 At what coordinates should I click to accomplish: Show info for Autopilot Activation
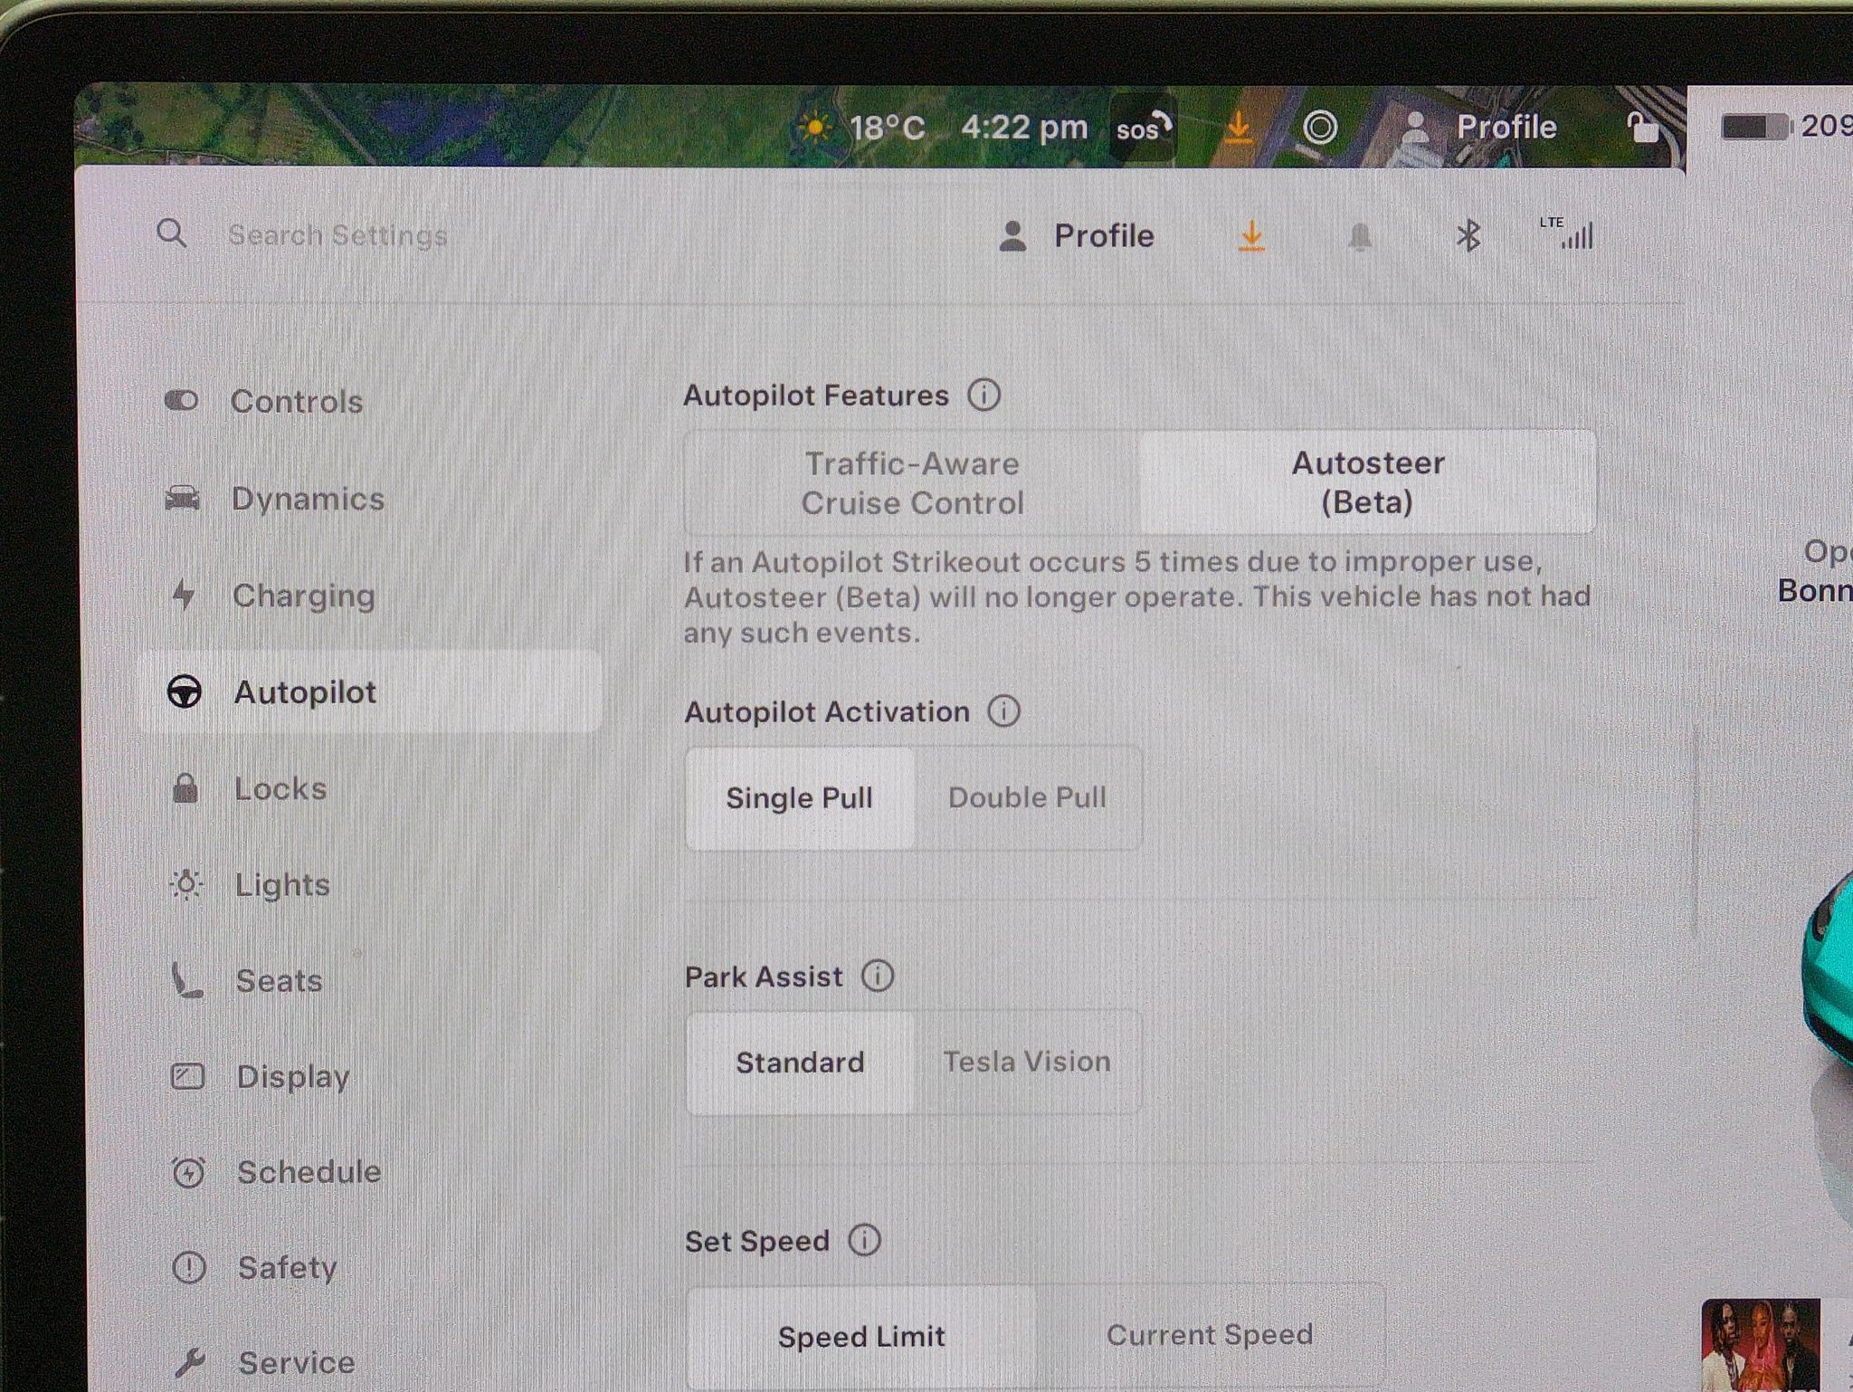[x=1003, y=711]
